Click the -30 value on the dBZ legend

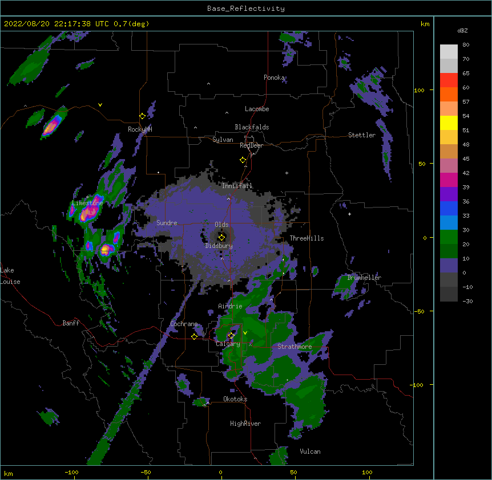click(467, 301)
